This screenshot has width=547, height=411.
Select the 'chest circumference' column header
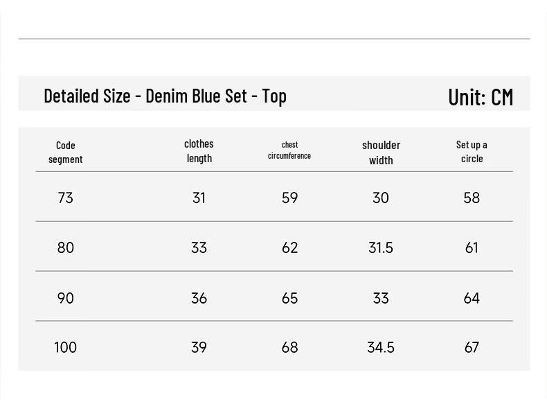[x=289, y=150]
